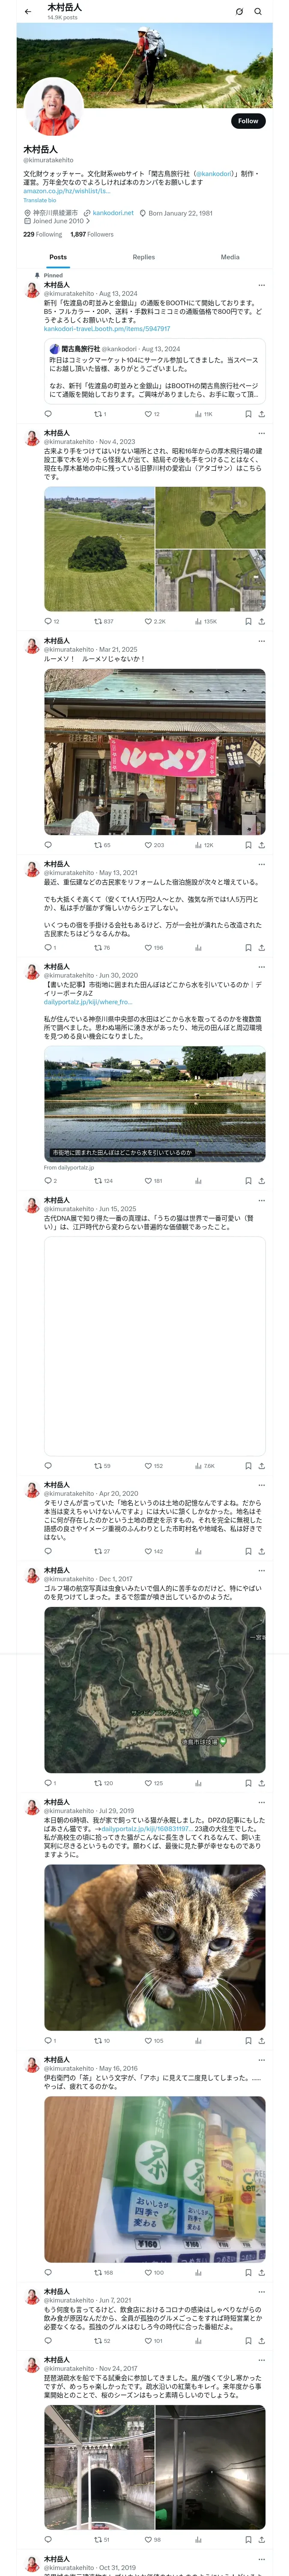Open the amazon.co.jp wishlist link
The height and width of the screenshot is (2576, 289).
67,190
